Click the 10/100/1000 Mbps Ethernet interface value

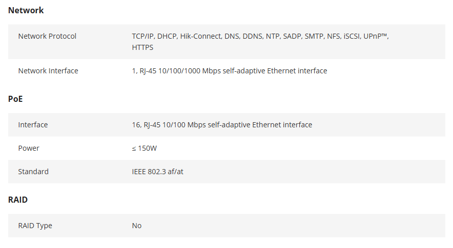(229, 71)
